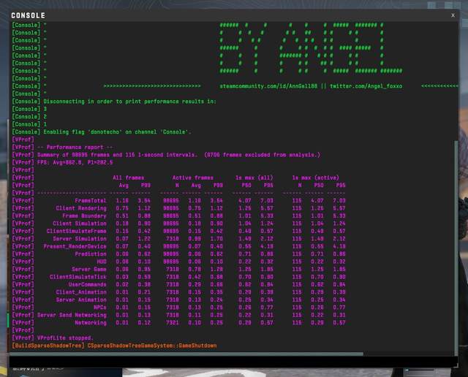Click the 'Server Game' row label

pyautogui.click(x=89, y=270)
